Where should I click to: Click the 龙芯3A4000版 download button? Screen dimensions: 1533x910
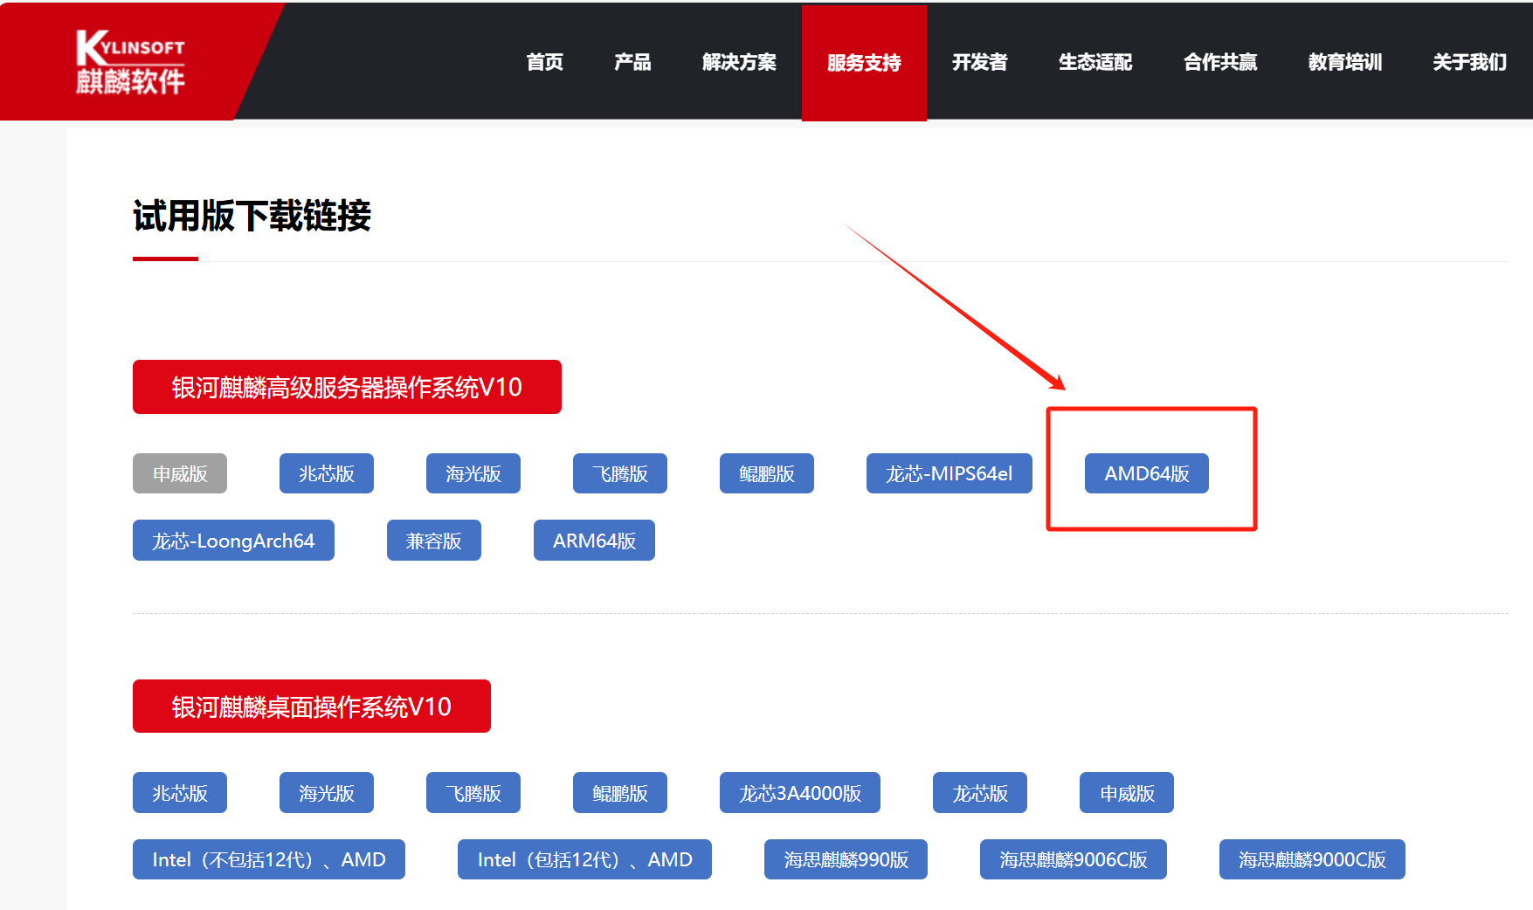[x=800, y=793]
